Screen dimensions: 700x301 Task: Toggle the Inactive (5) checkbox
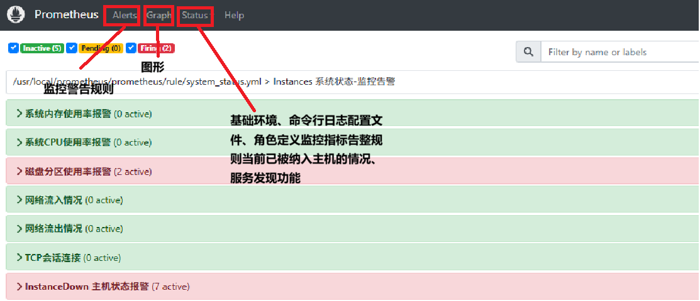tap(13, 48)
